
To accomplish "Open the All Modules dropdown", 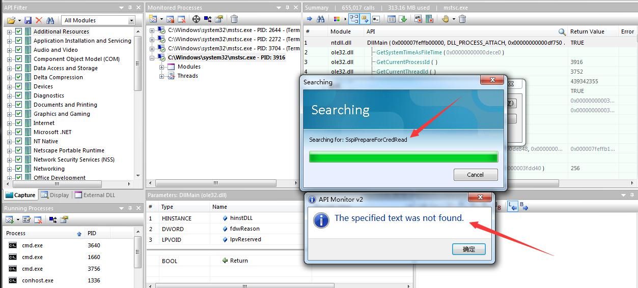I will click(x=99, y=20).
